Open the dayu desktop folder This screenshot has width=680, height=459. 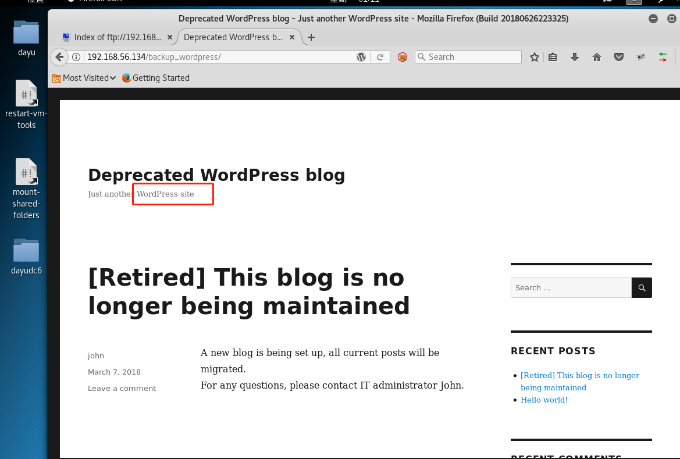click(26, 39)
